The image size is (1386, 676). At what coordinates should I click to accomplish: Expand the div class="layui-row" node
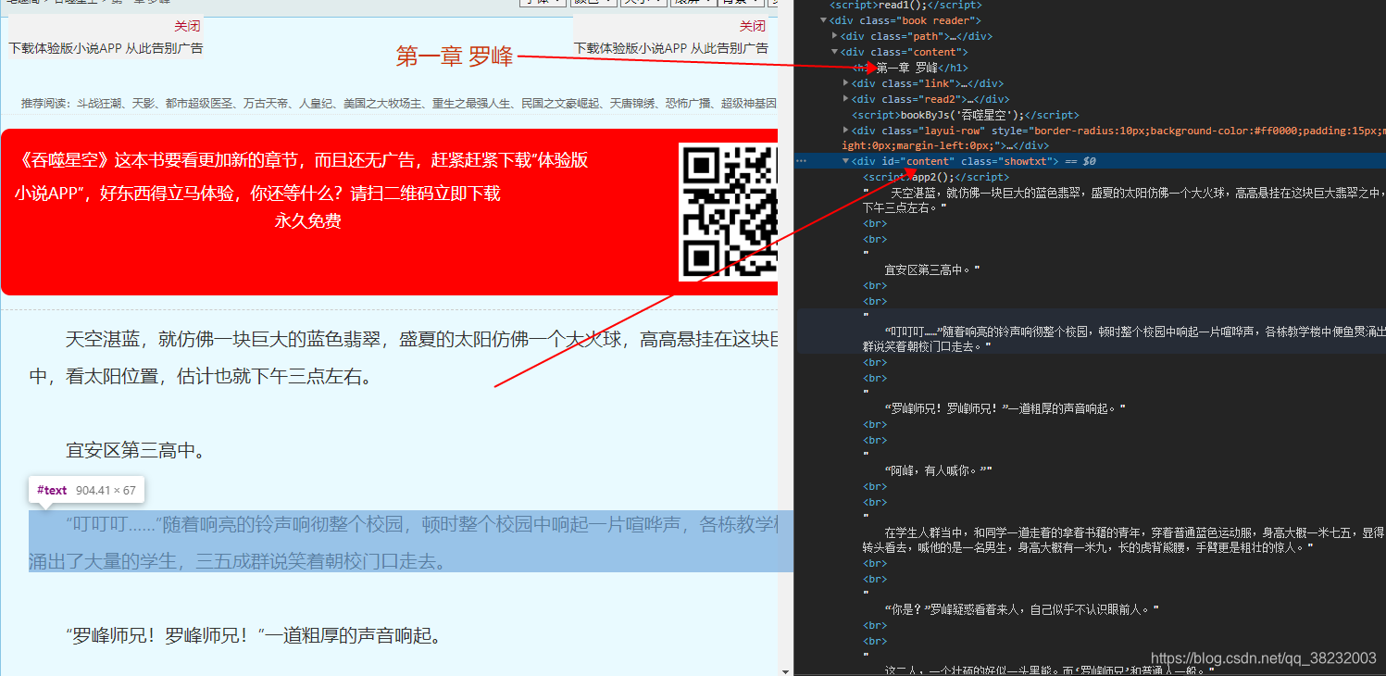[846, 131]
